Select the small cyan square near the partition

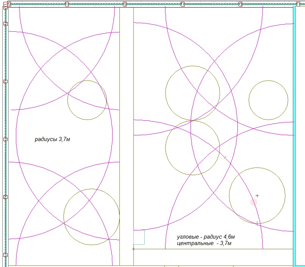(139, 237)
